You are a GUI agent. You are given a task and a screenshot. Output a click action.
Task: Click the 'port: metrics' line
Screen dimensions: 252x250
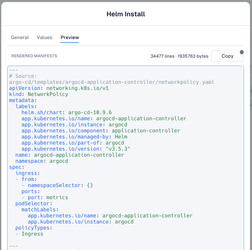45,197
